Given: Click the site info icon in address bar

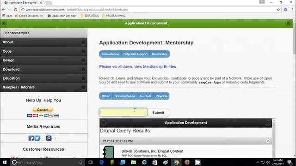Looking at the screenshot, I should (x=23, y=10).
